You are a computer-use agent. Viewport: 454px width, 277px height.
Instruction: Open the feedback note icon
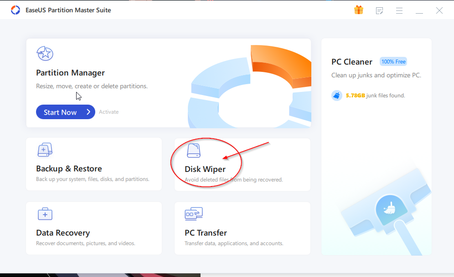point(379,10)
